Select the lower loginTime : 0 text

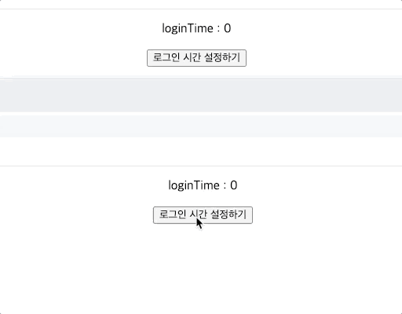click(x=203, y=185)
